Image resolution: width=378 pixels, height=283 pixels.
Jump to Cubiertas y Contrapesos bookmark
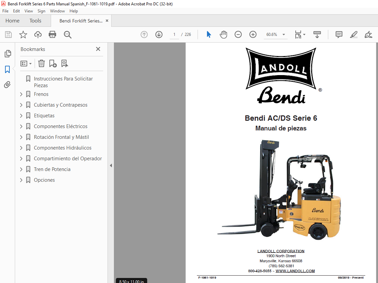click(x=60, y=105)
